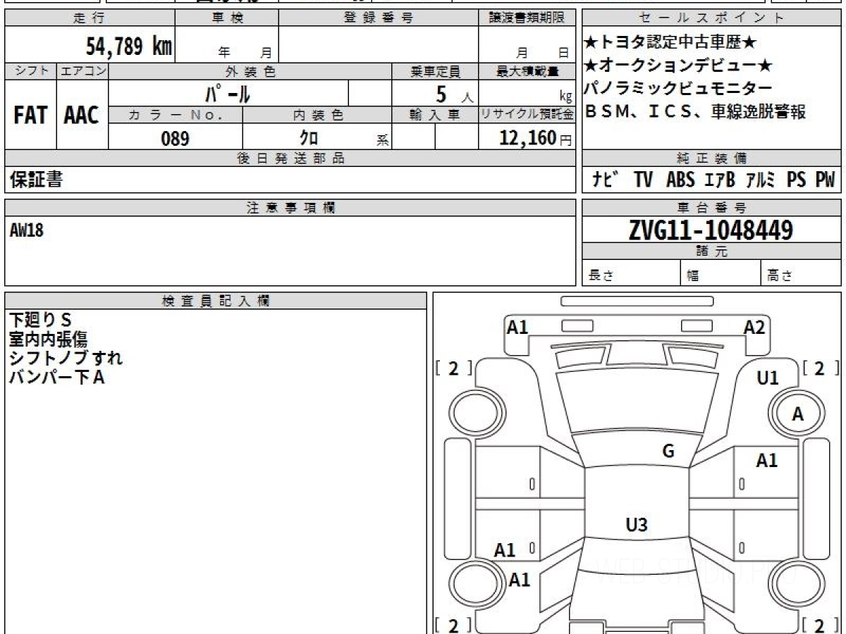Select color number 089
Image resolution: width=846 pixels, height=634 pixels.
pos(175,138)
